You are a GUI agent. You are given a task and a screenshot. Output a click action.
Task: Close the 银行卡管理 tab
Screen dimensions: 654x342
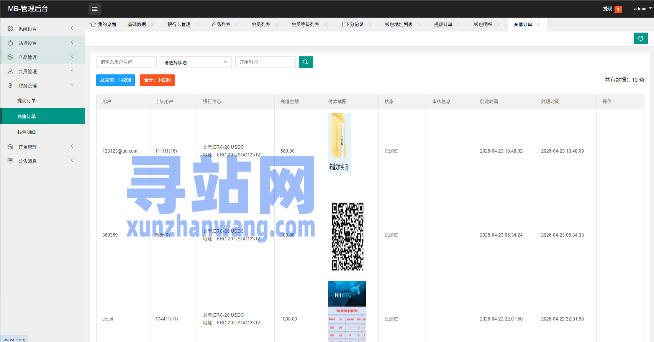click(x=197, y=24)
